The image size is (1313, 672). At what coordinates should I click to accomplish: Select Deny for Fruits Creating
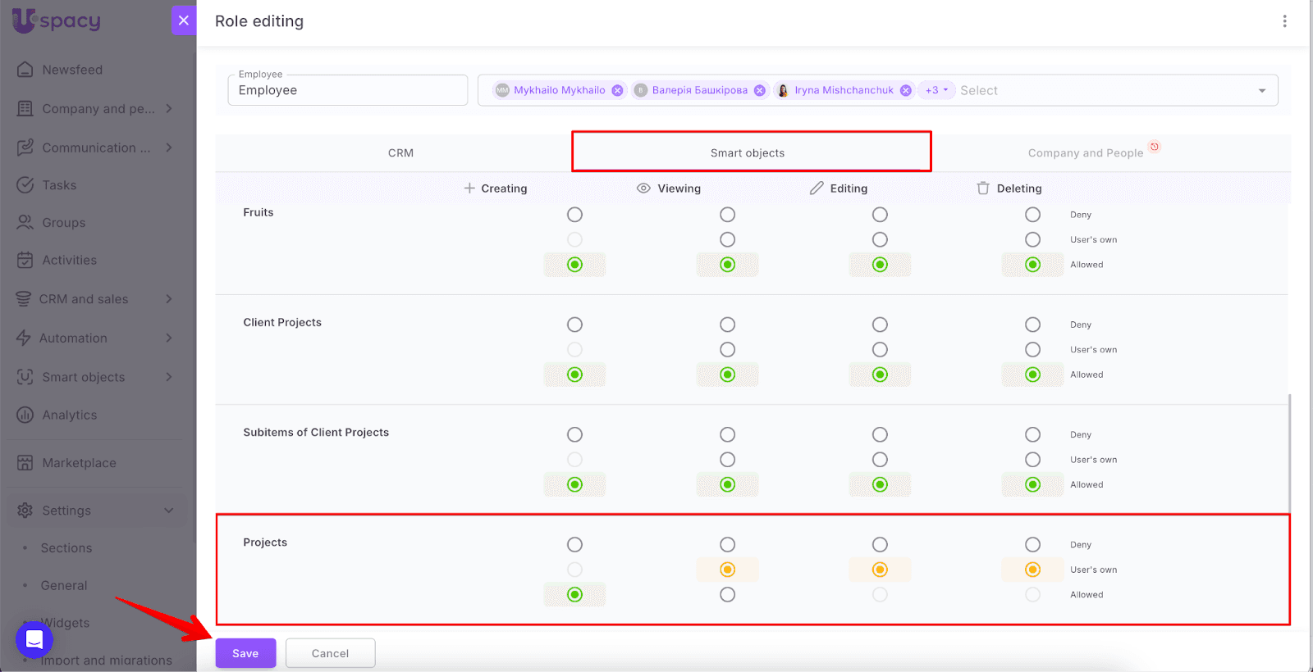click(x=574, y=215)
